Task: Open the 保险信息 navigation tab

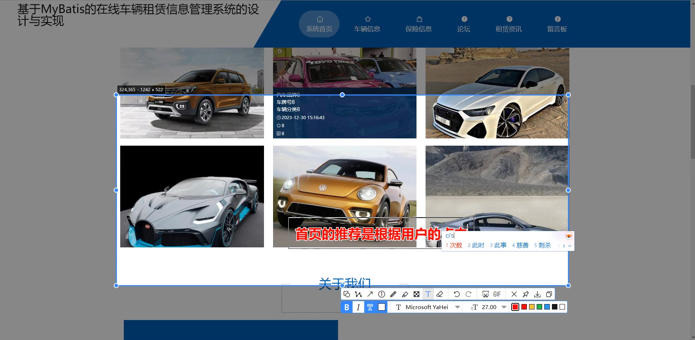Action: pos(419,24)
